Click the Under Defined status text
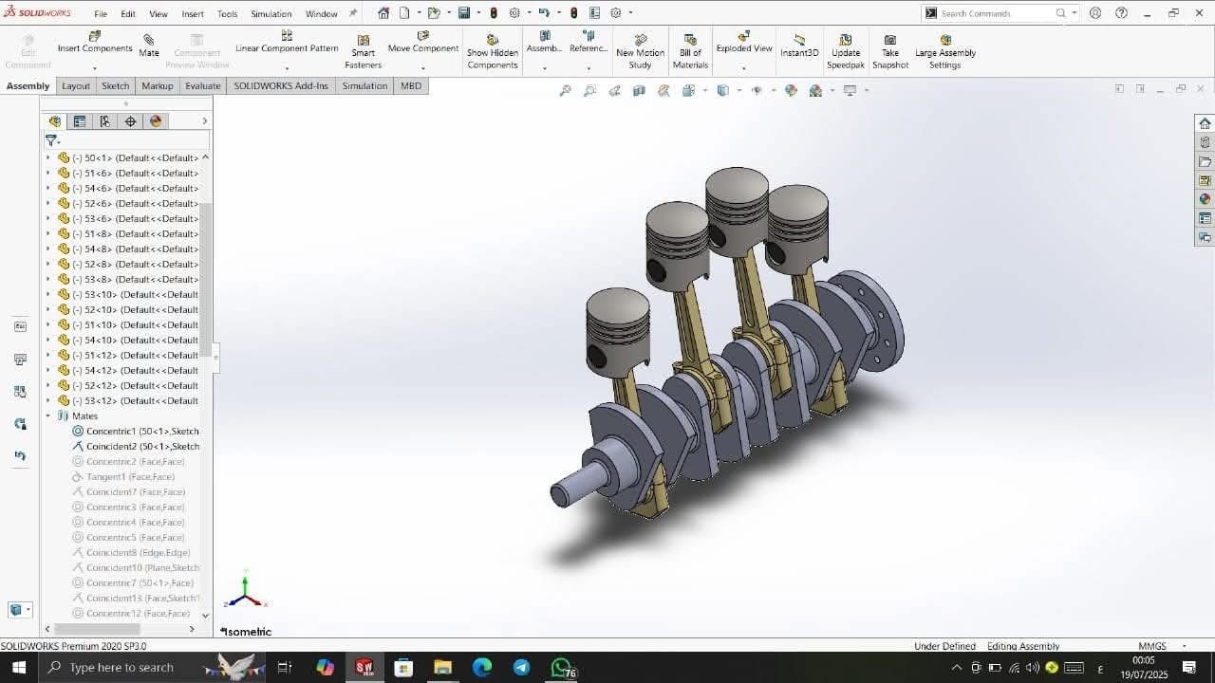Screen dimensions: 1215x683 click(x=944, y=646)
